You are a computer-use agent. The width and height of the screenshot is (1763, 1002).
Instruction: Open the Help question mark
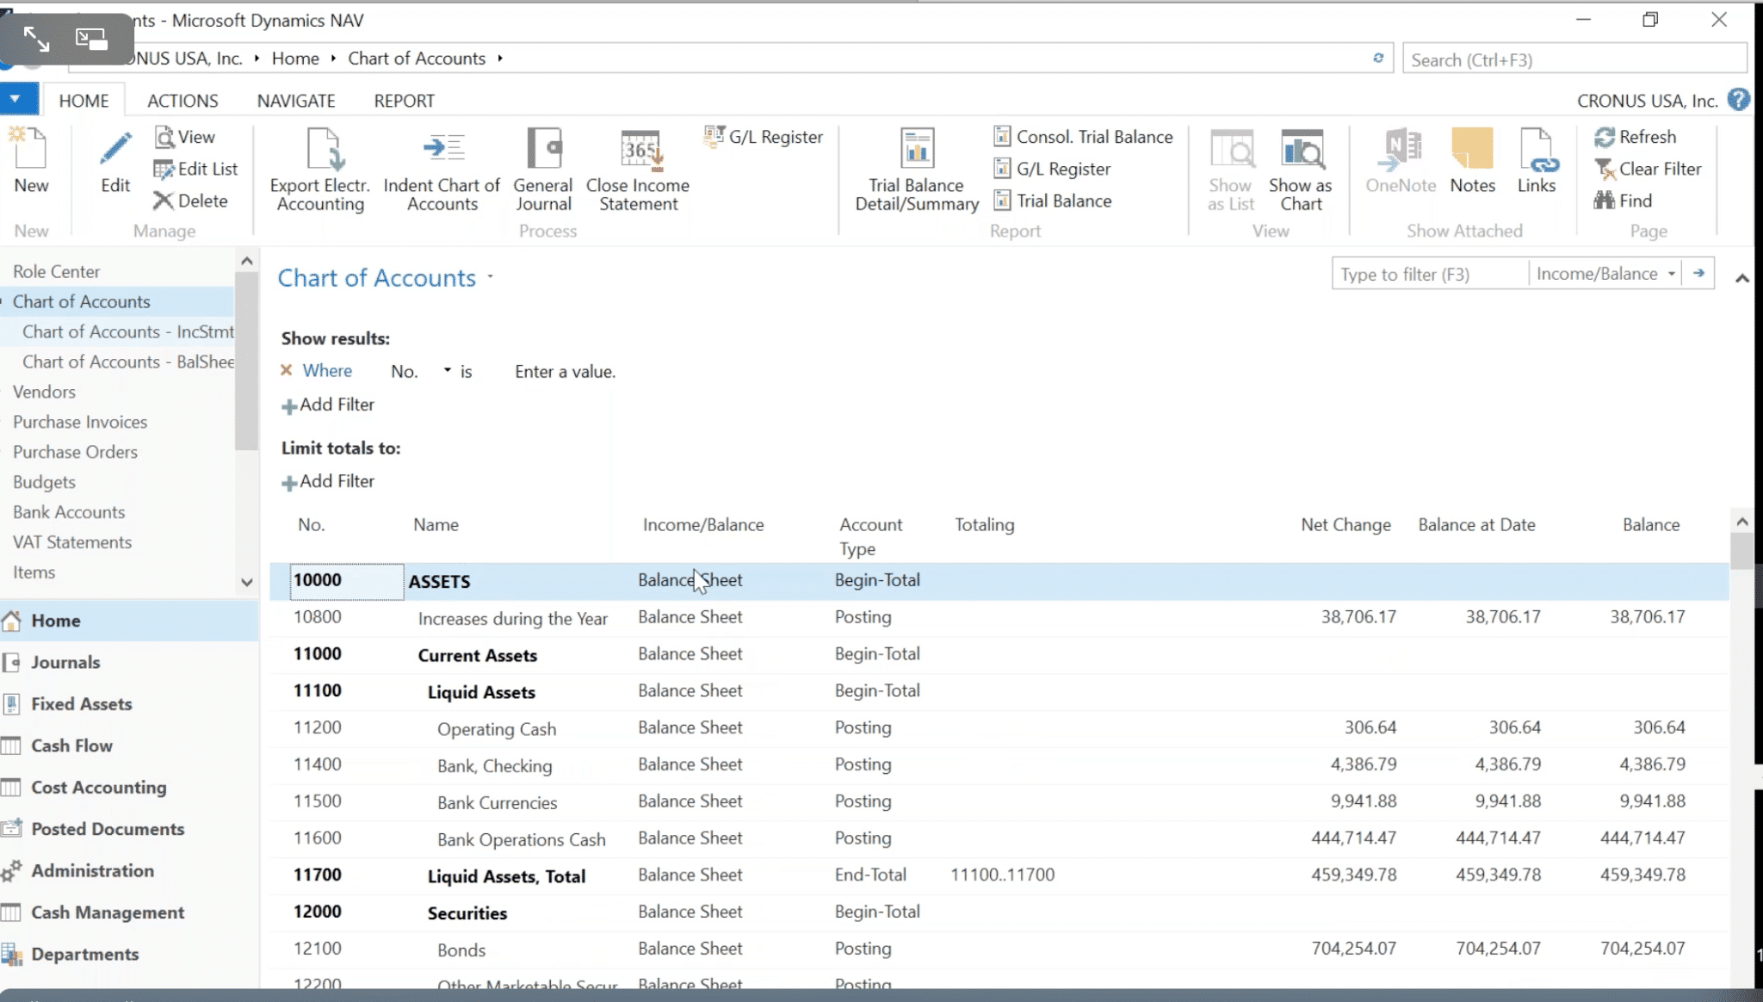[x=1738, y=100]
